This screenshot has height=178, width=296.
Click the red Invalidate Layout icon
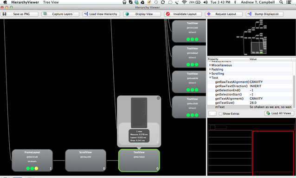tap(168, 14)
